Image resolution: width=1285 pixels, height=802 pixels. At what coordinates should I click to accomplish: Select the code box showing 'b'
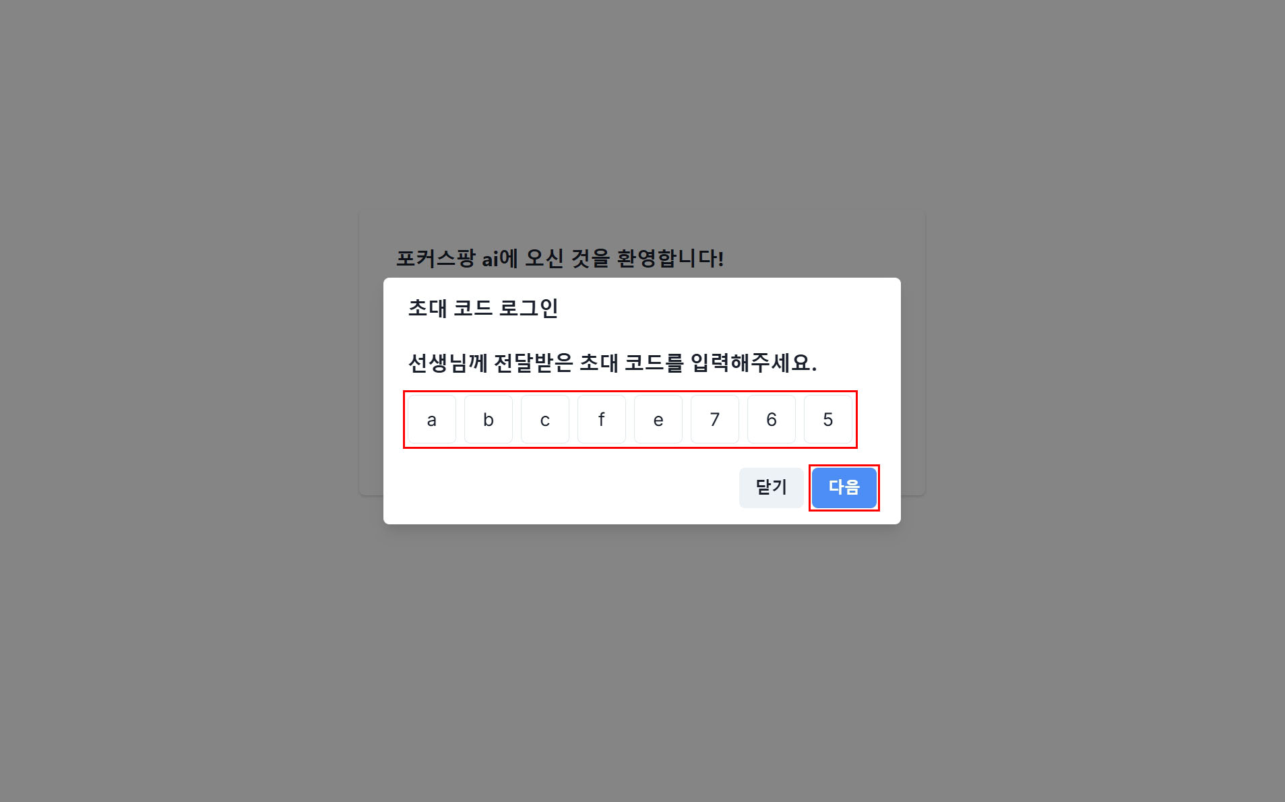point(489,419)
